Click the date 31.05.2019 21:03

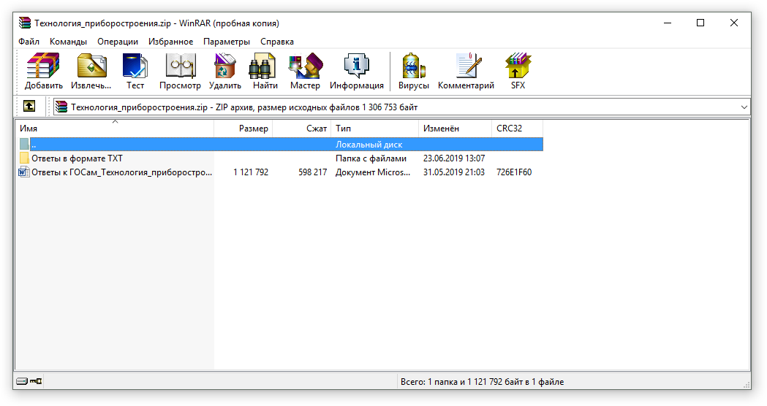[x=454, y=172]
